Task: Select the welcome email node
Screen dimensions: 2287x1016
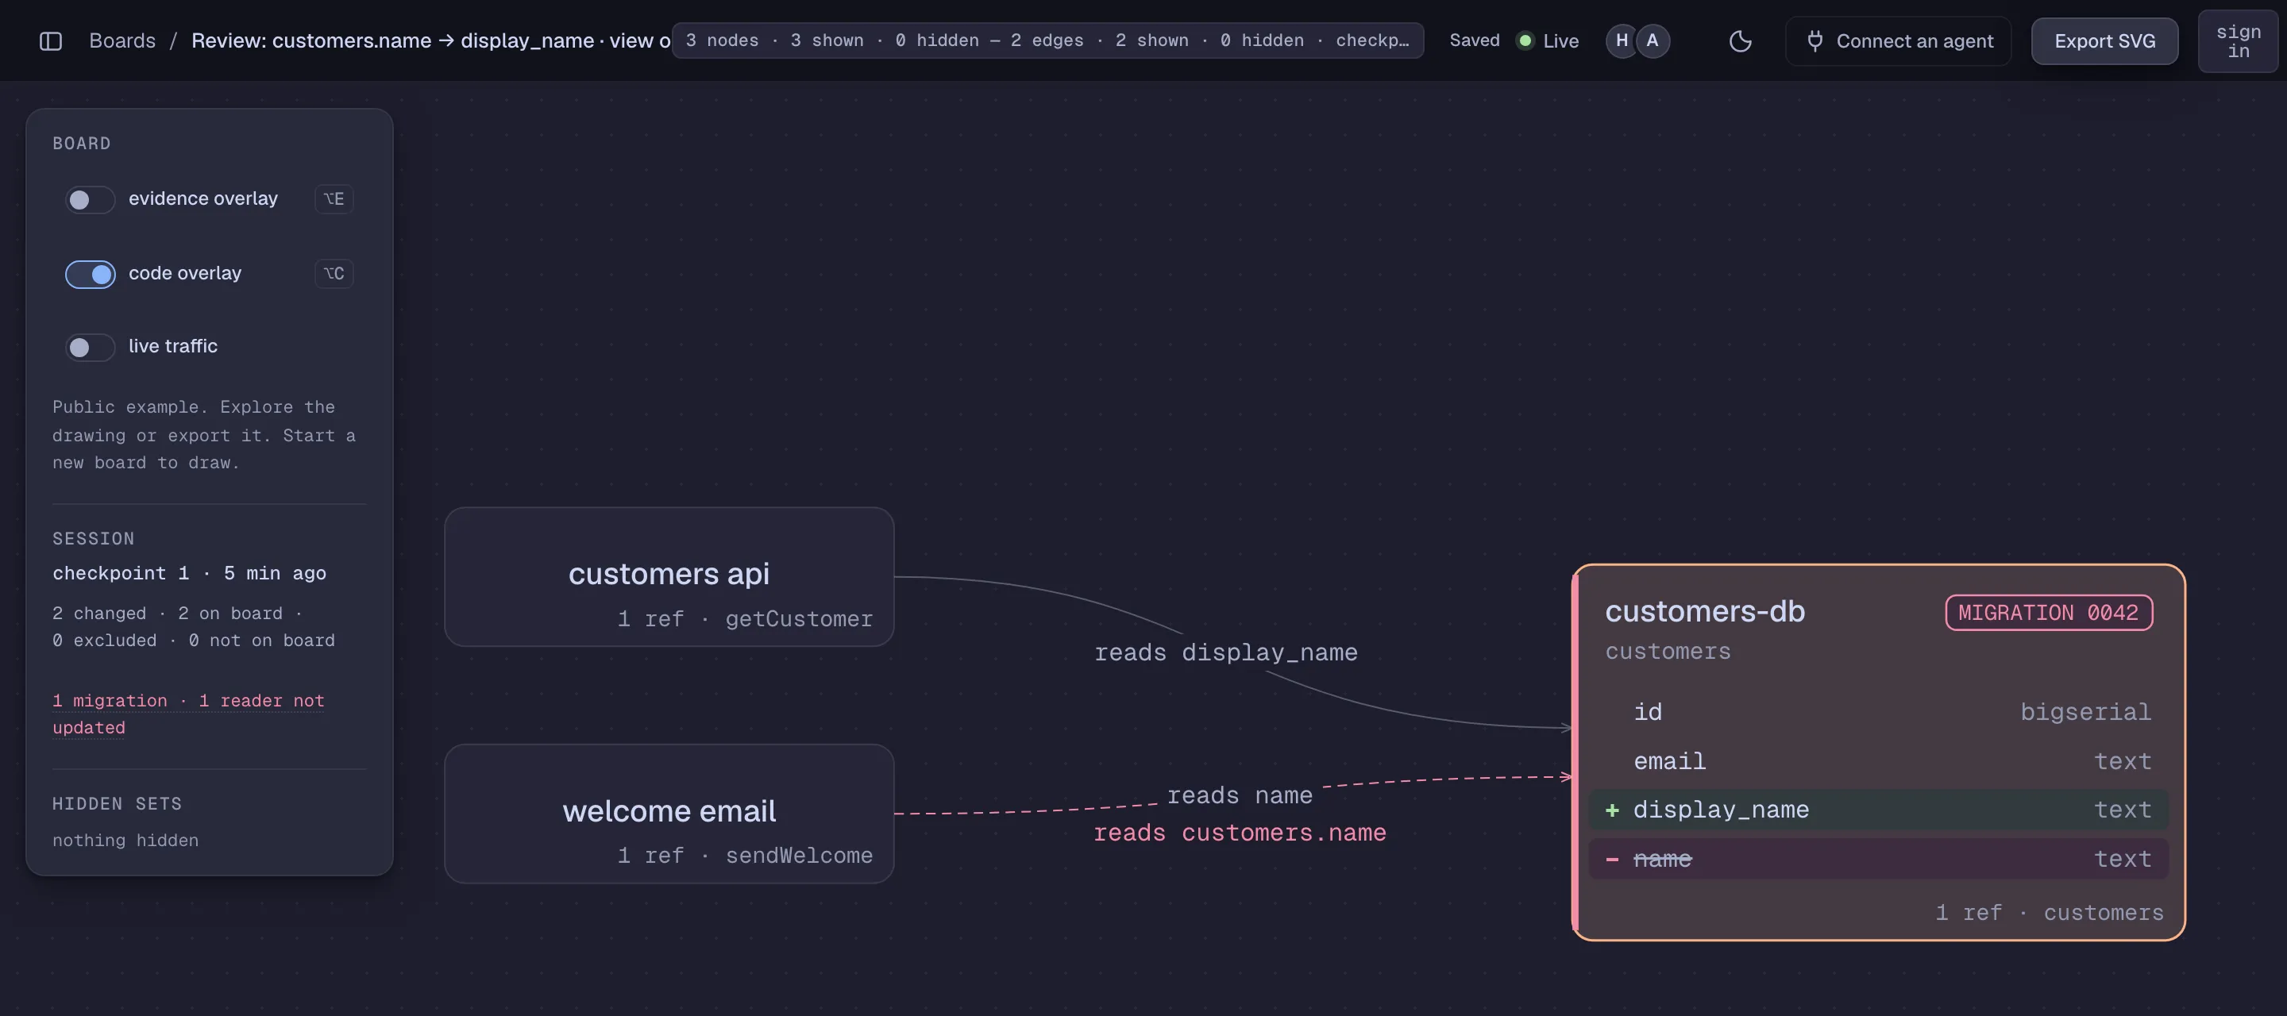Action: [669, 813]
